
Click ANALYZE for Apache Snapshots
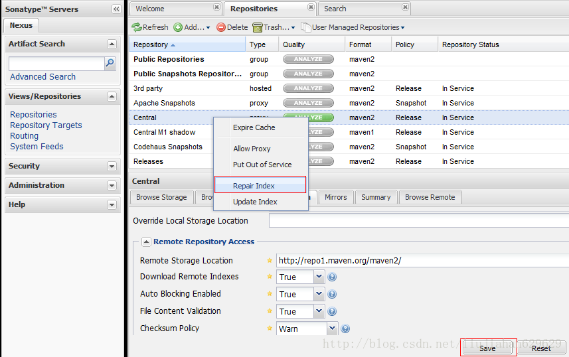point(308,103)
